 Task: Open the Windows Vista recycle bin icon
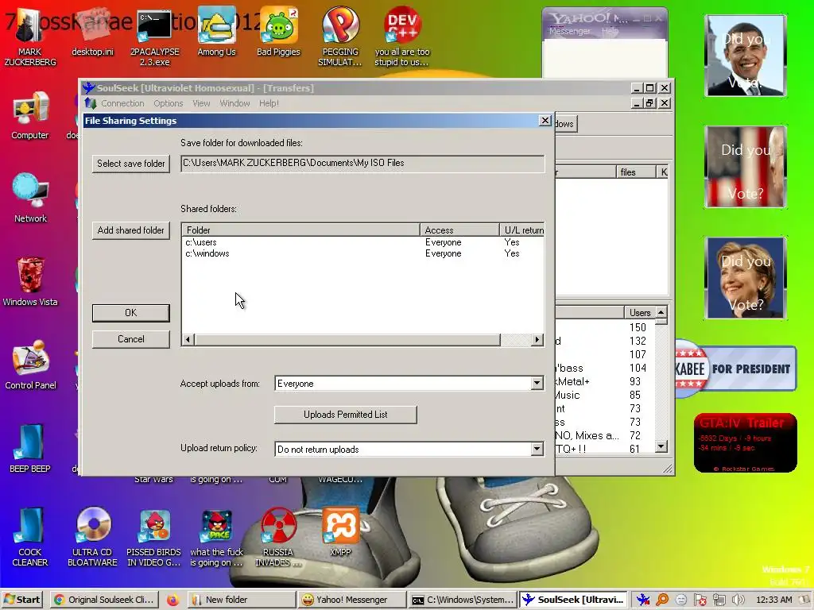30,282
